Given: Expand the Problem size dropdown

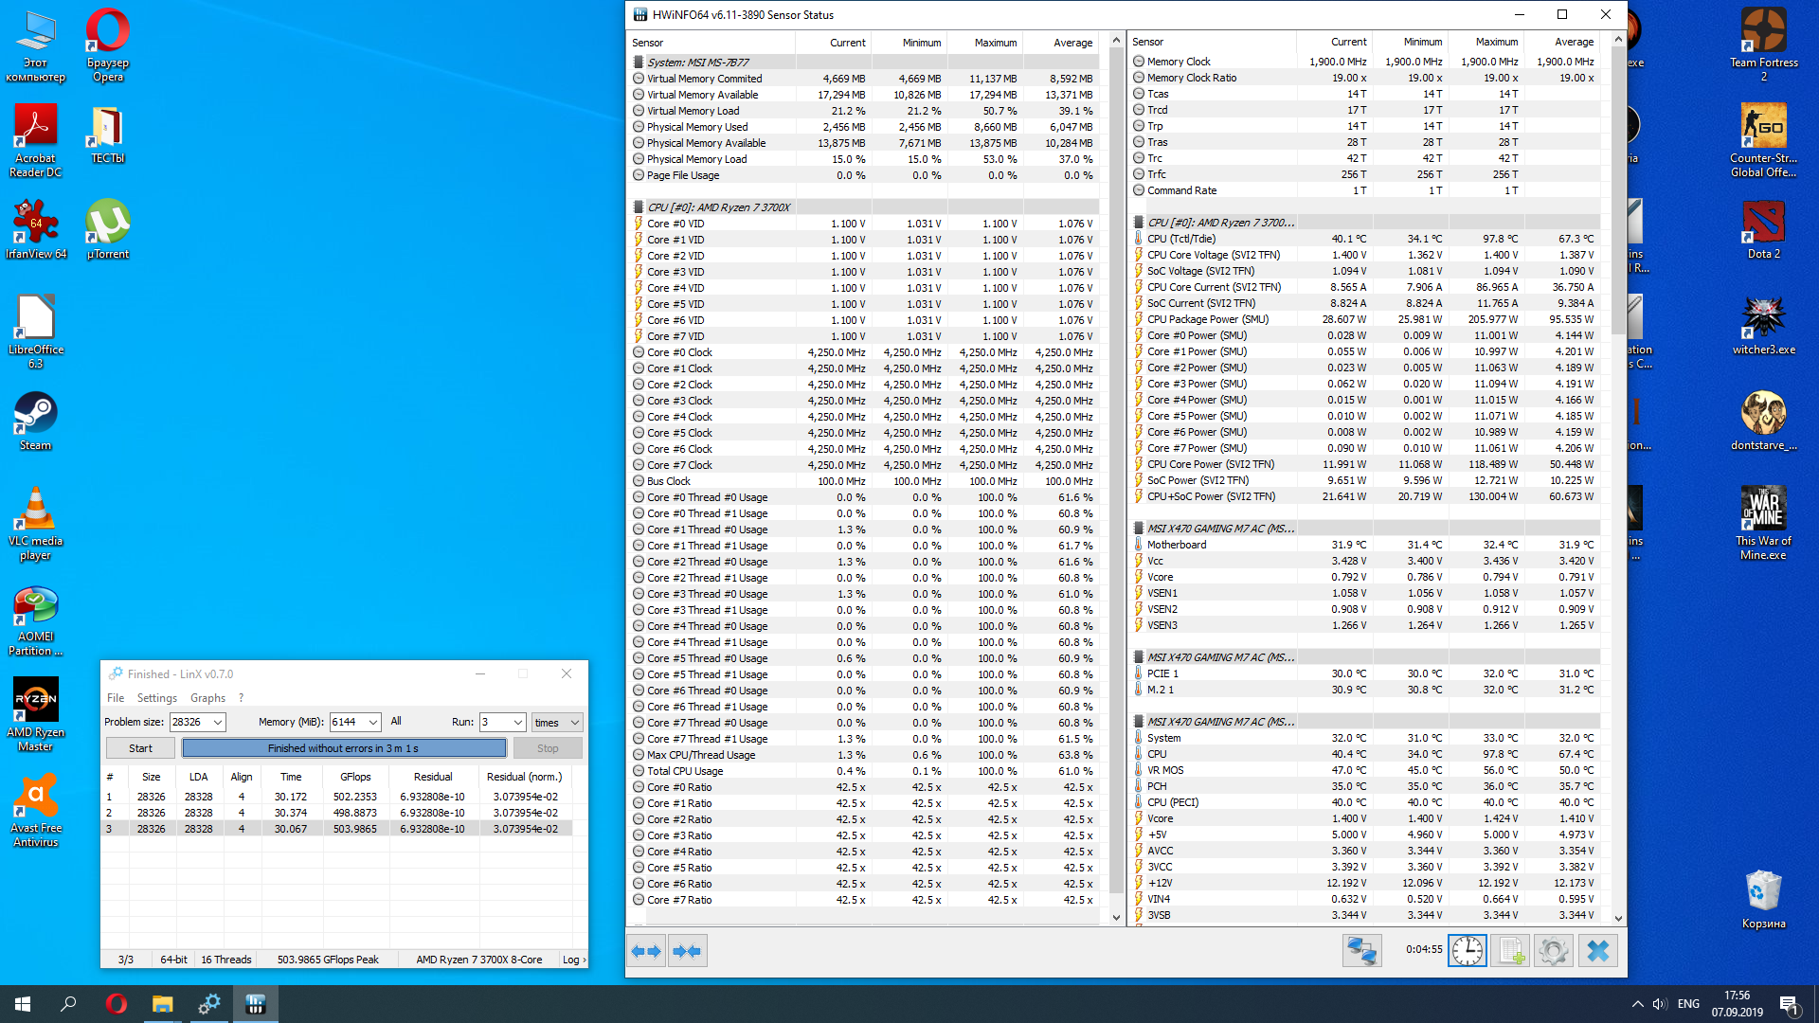Looking at the screenshot, I should (218, 722).
